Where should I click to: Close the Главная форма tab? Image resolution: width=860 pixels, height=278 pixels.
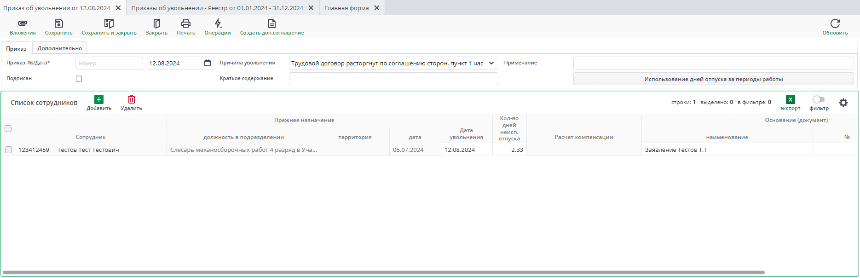(377, 8)
